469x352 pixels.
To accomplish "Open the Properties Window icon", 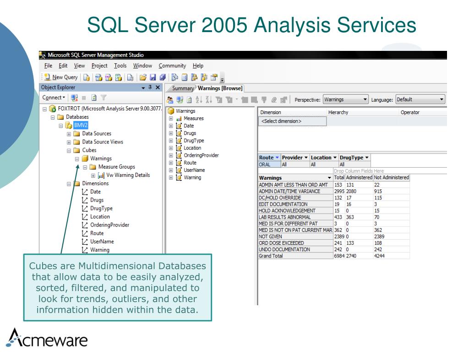I will click(214, 77).
